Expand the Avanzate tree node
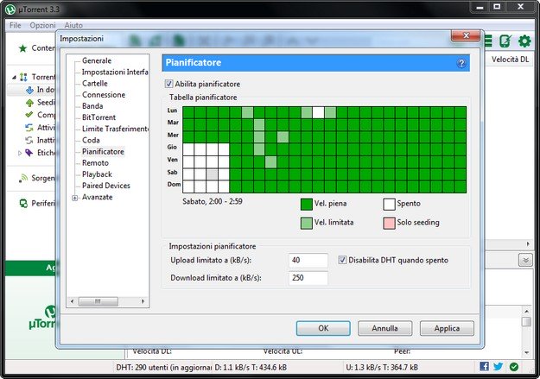The image size is (540, 379). click(x=74, y=198)
